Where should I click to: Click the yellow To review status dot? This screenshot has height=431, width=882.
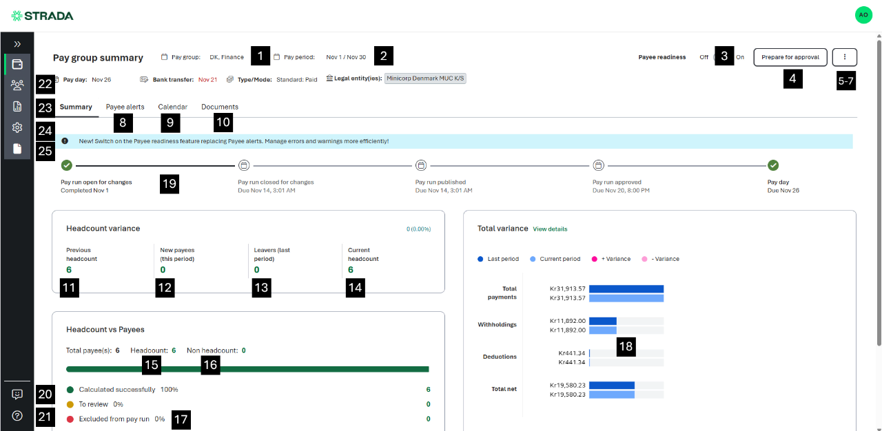point(70,404)
